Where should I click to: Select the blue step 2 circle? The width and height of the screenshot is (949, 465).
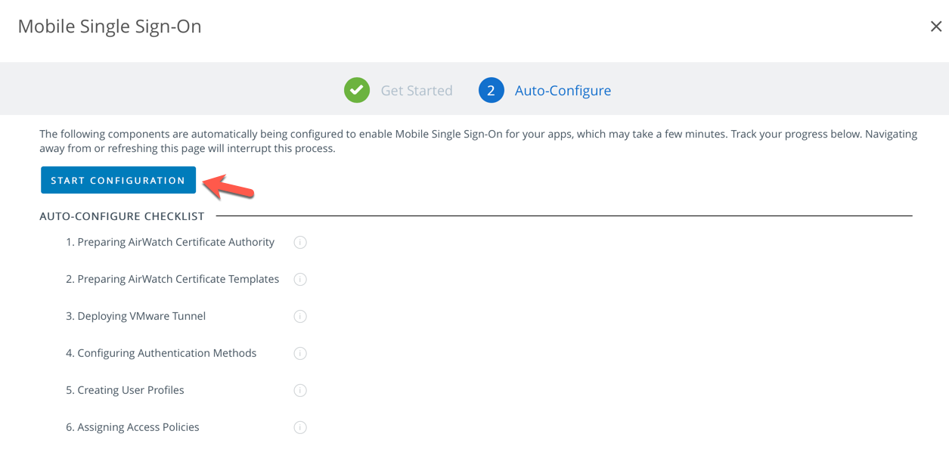[x=491, y=90]
